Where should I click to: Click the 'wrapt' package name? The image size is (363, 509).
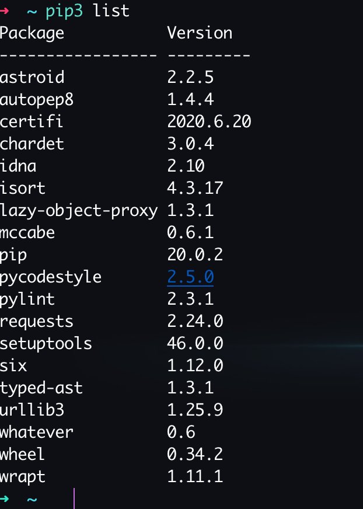(x=22, y=477)
